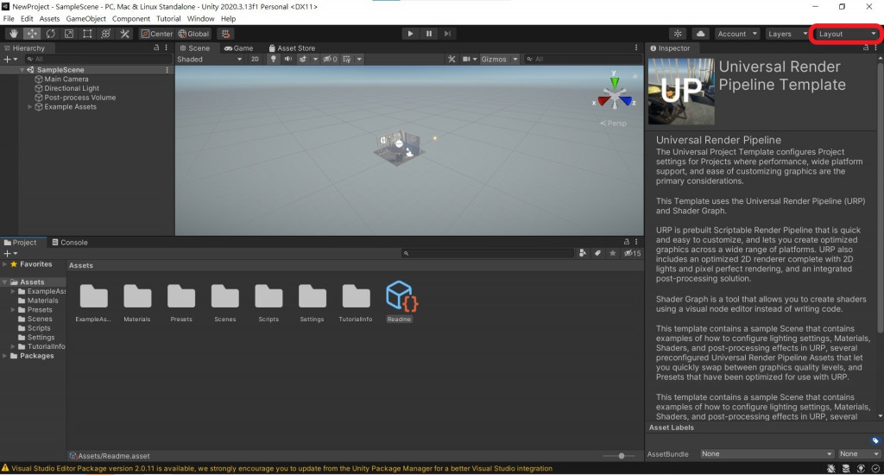Image resolution: width=884 pixels, height=475 pixels.
Task: Toggle hidden objects visibility in scene
Action: 330,60
